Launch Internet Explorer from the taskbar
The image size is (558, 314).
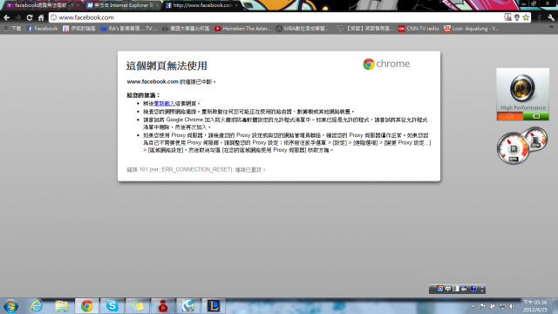[36, 306]
